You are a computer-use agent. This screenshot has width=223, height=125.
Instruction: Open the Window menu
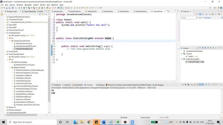pos(55,5)
